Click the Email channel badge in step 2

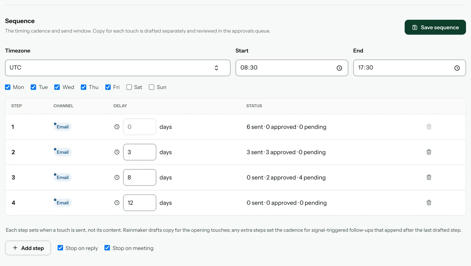point(62,152)
